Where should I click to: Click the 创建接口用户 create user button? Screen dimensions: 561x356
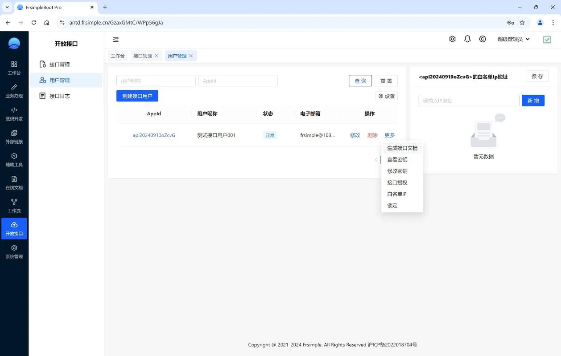coord(137,96)
